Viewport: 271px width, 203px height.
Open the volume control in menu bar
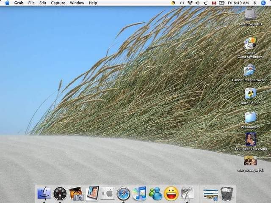(198, 3)
